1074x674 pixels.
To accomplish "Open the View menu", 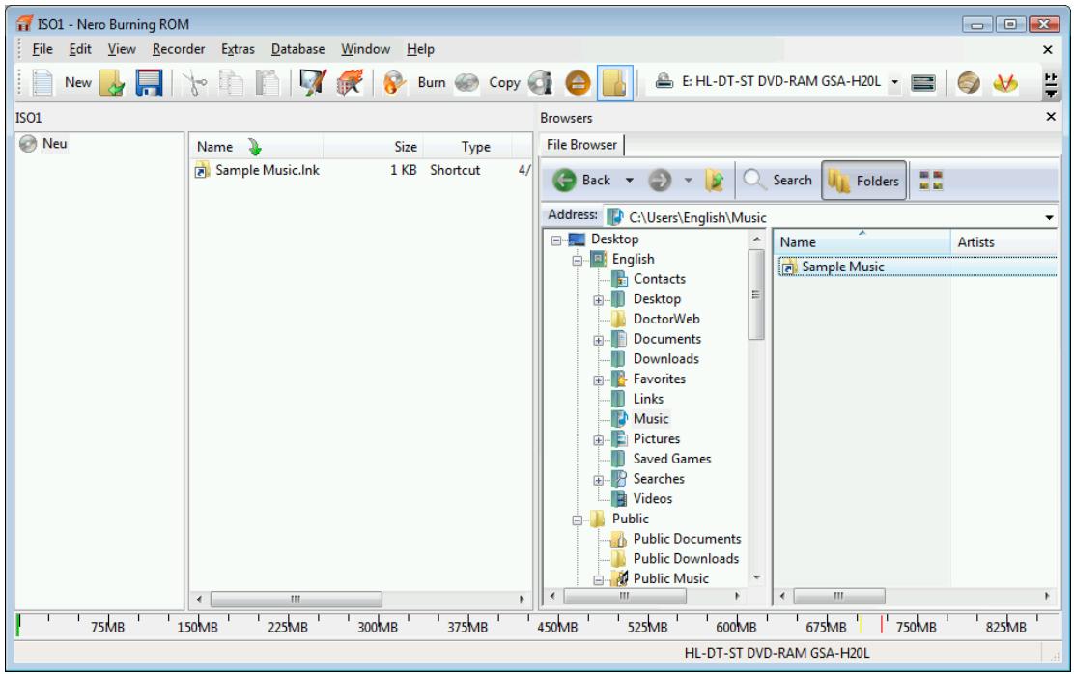I will (122, 49).
